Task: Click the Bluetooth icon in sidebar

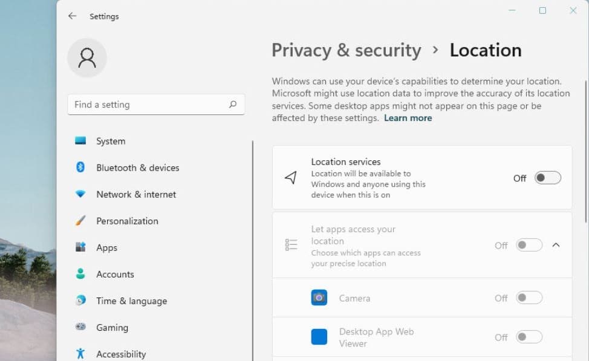Action: (80, 167)
